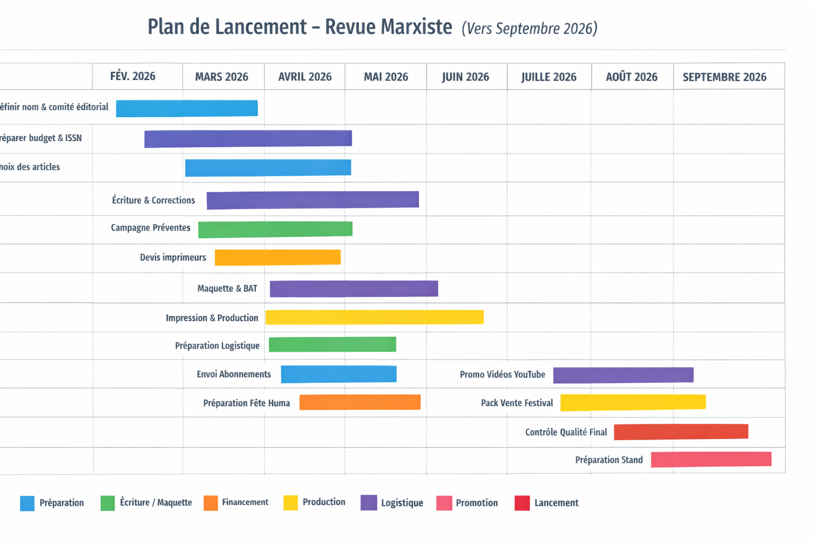Click the pink Promotion legend swatch
This screenshot has width=815, height=543.
pos(444,503)
